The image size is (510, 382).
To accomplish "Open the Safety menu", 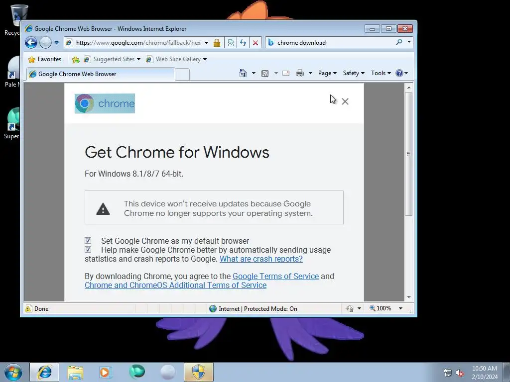I will [354, 73].
